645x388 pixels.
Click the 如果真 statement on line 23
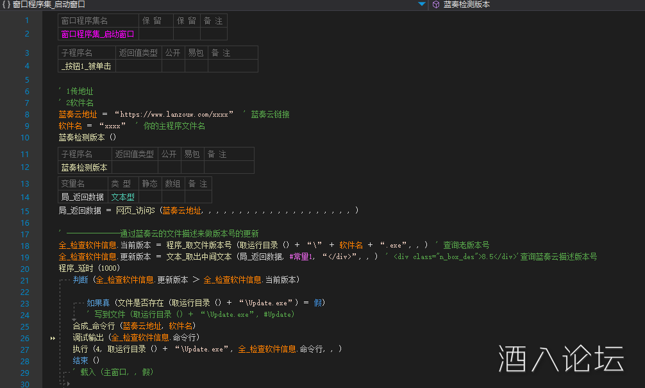pos(98,303)
